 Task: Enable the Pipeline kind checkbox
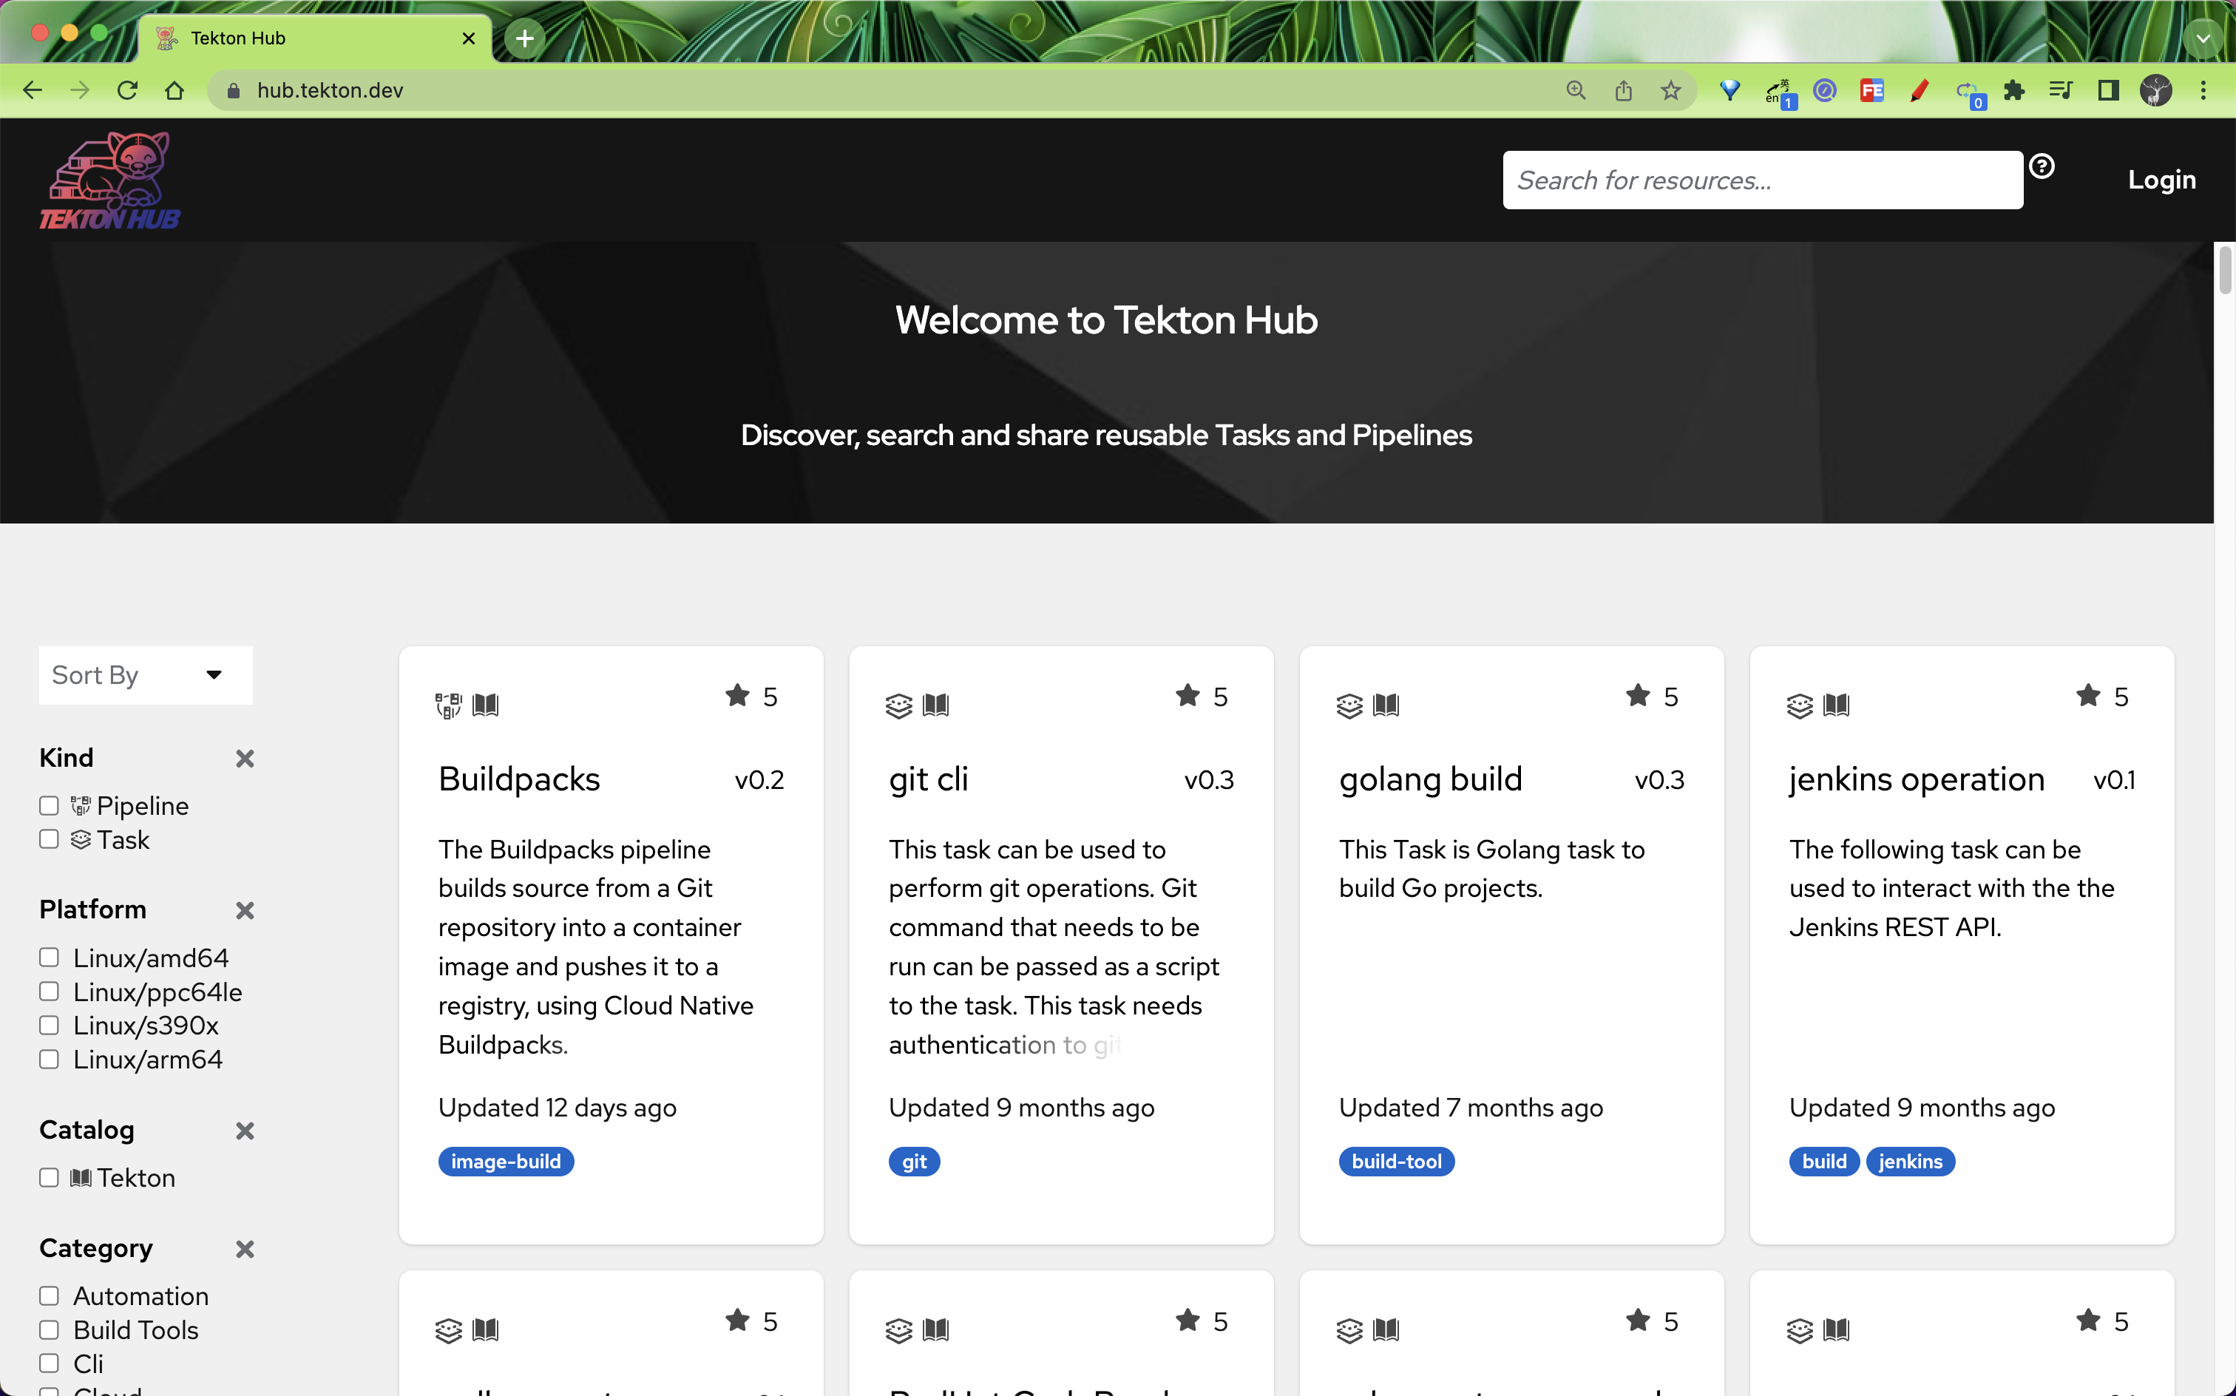pyautogui.click(x=49, y=806)
